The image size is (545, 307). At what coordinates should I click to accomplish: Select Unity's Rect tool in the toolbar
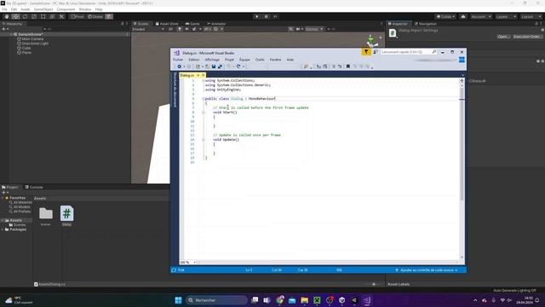click(43, 16)
